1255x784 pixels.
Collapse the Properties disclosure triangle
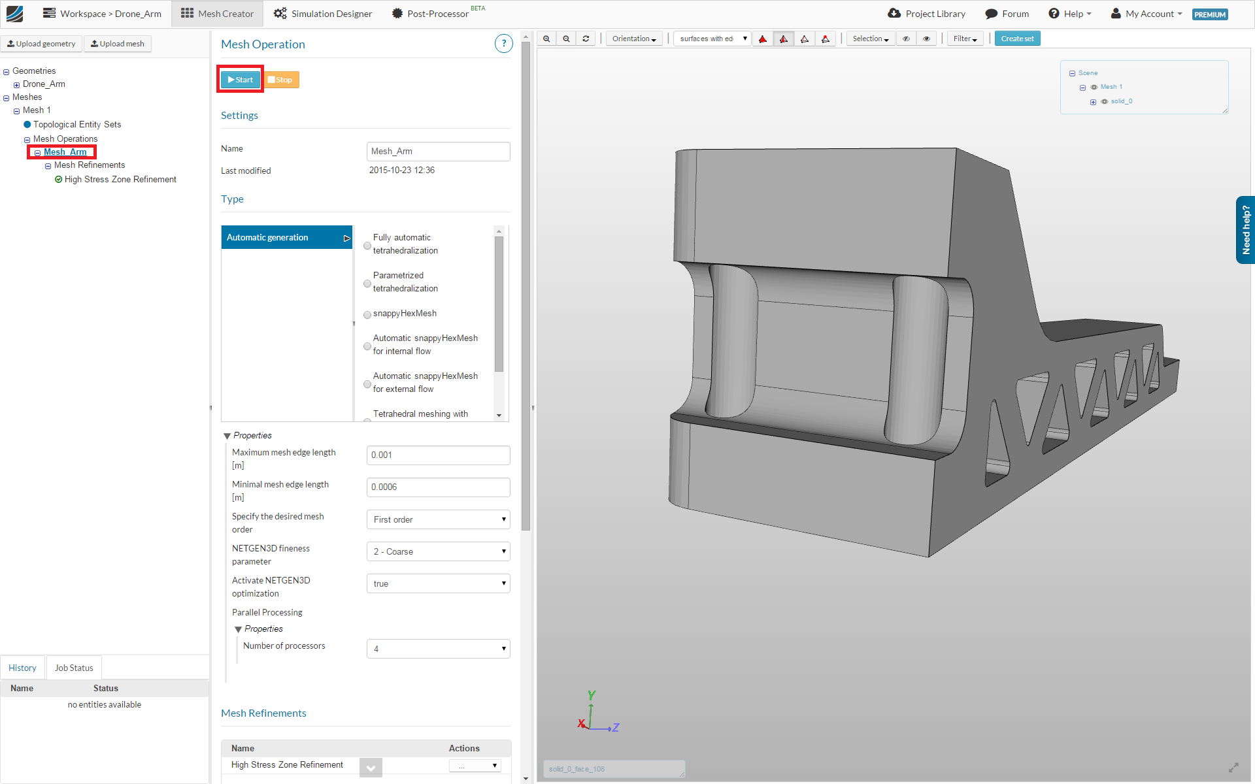tap(227, 436)
